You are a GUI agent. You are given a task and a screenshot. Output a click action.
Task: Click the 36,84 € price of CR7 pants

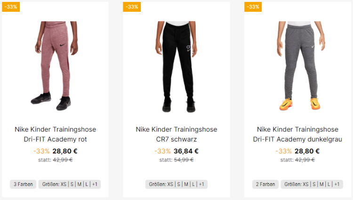pos(186,151)
